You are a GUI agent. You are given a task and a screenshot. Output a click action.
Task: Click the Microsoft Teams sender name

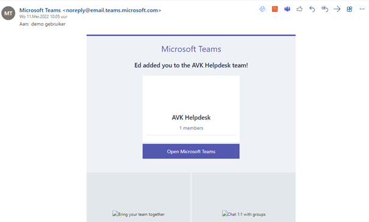40,10
